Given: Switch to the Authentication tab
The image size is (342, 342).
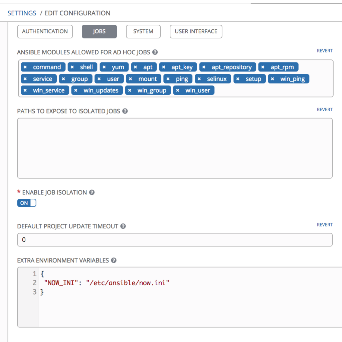Looking at the screenshot, I should (x=45, y=31).
